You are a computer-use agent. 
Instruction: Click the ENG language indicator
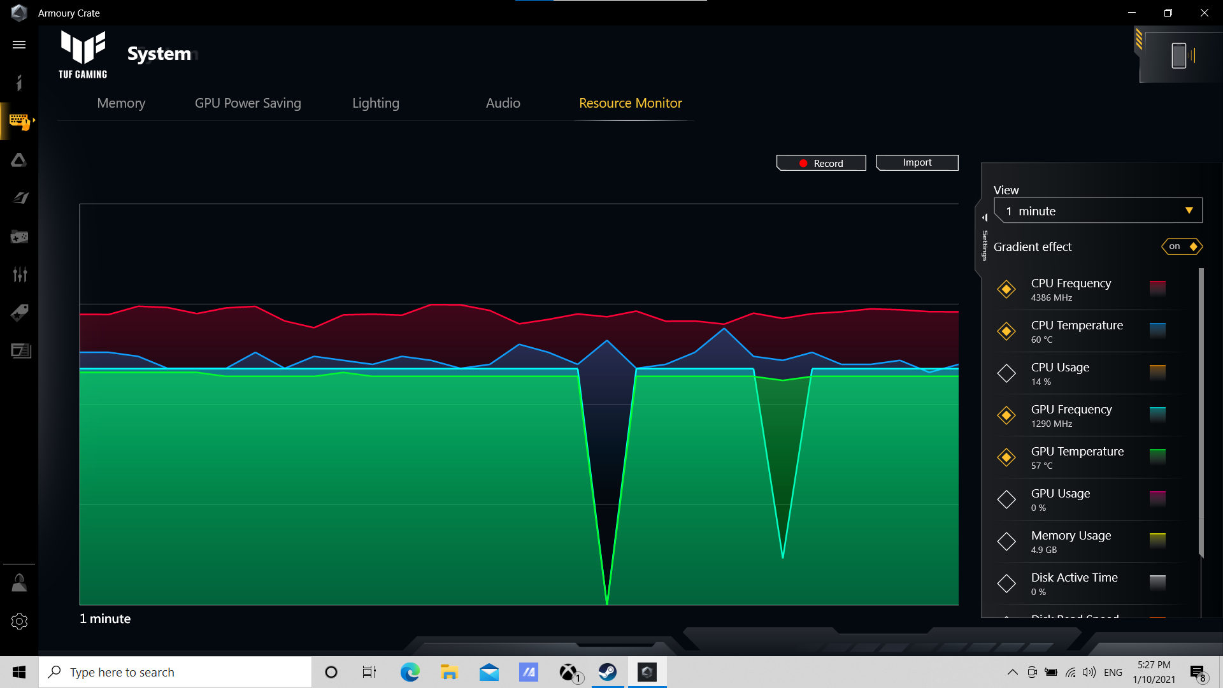pyautogui.click(x=1113, y=672)
